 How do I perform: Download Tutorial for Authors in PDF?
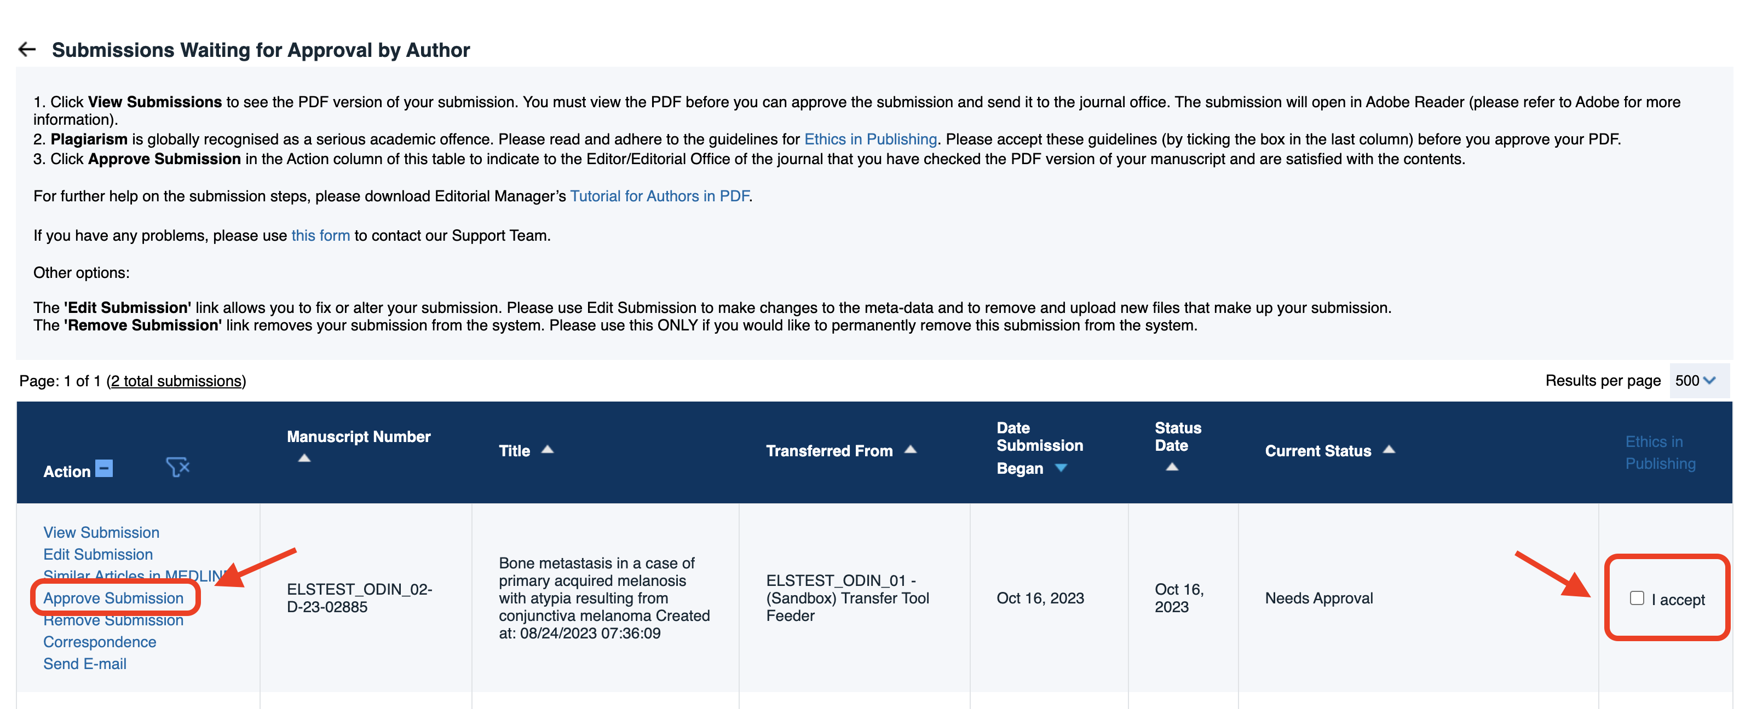(659, 197)
